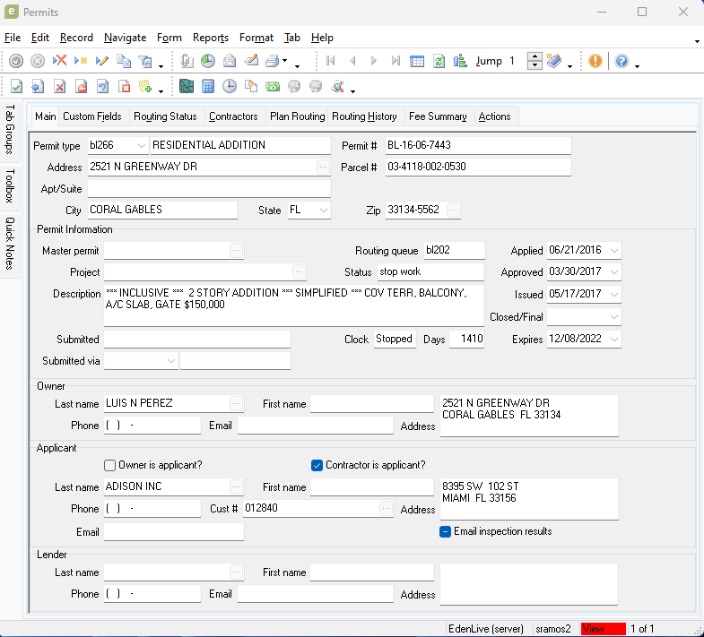Click the pencil edit record icon
This screenshot has height=637, width=704.
coord(101,61)
